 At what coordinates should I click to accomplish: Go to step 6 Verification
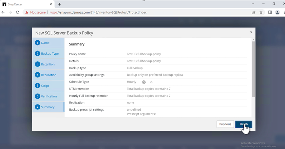point(48,96)
